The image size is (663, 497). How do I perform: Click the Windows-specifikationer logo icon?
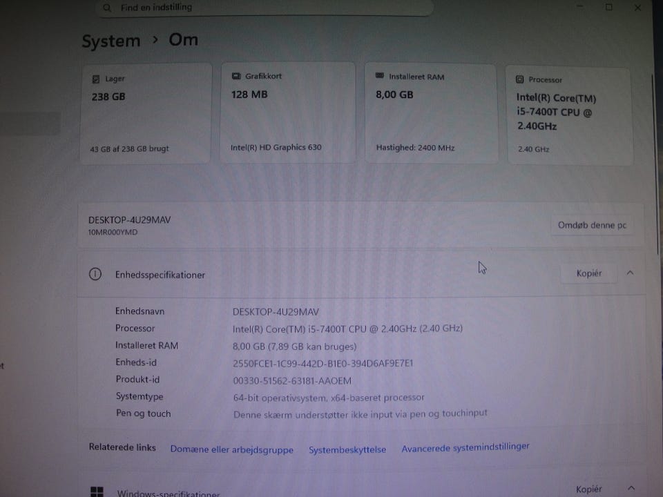(x=97, y=492)
